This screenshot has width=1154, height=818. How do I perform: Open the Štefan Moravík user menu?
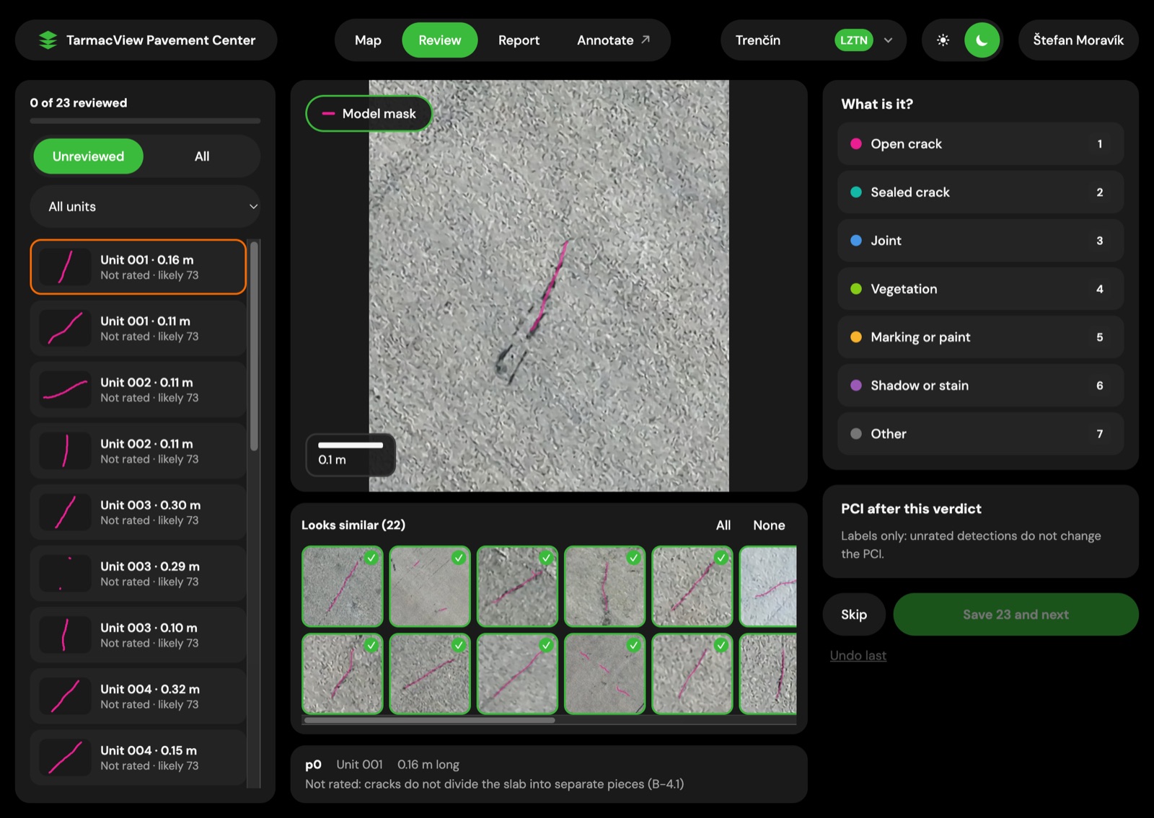[x=1078, y=40]
